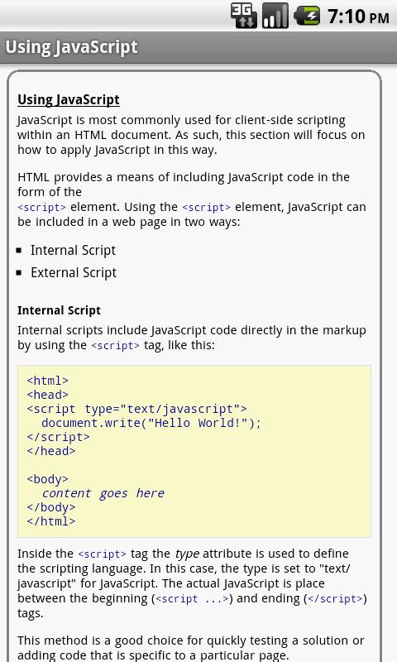This screenshot has height=662, width=397.
Task: Tap the 'content goes here' italic text
Action: [103, 493]
